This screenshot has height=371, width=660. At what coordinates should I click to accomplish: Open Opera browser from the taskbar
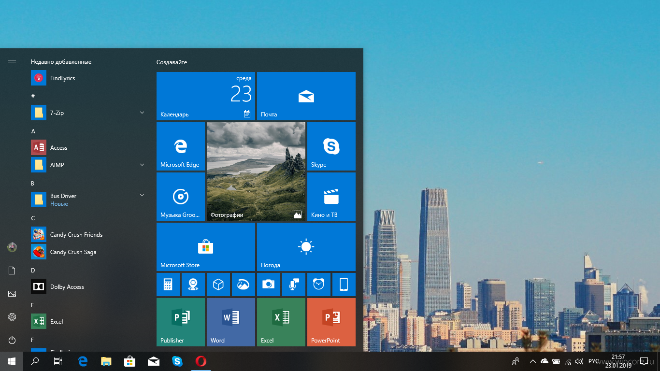201,361
